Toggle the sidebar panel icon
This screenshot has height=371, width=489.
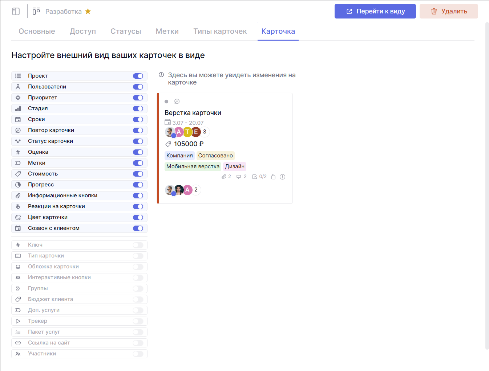(16, 12)
